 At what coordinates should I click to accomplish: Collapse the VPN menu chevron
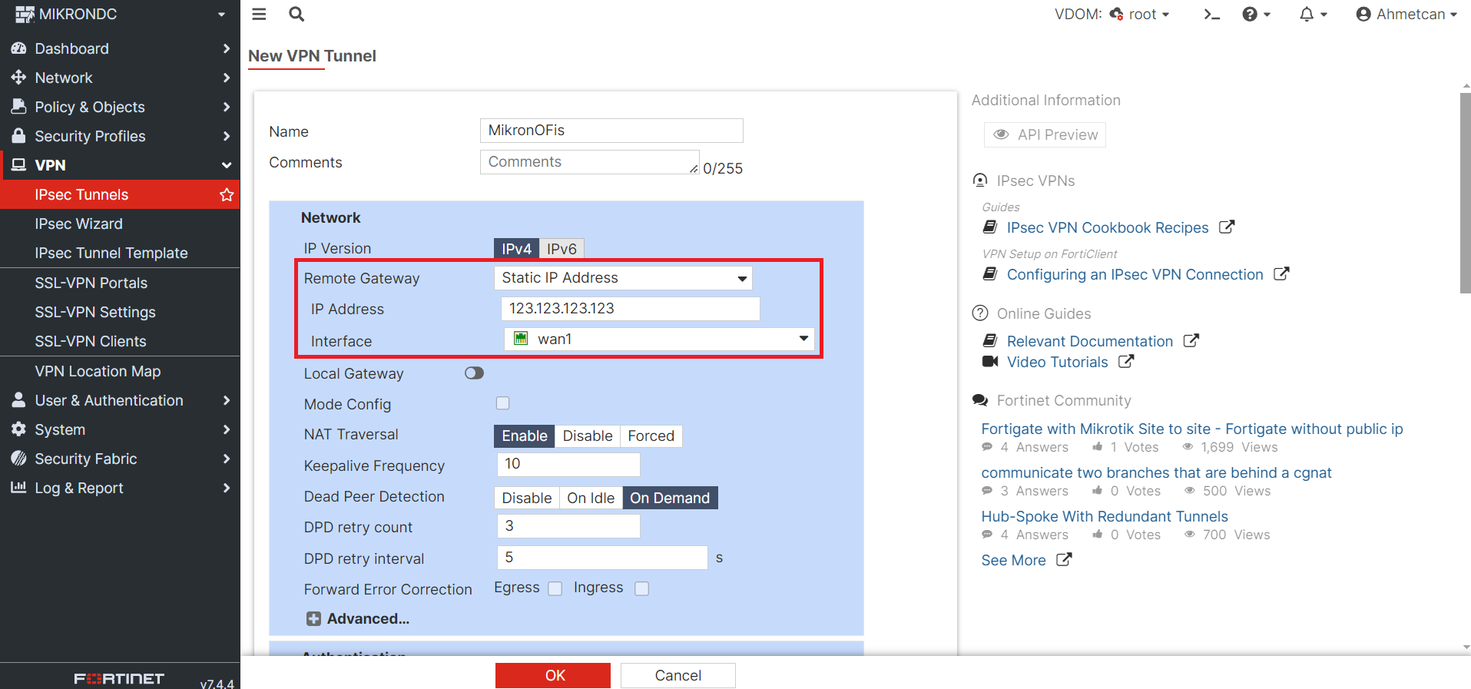tap(226, 165)
